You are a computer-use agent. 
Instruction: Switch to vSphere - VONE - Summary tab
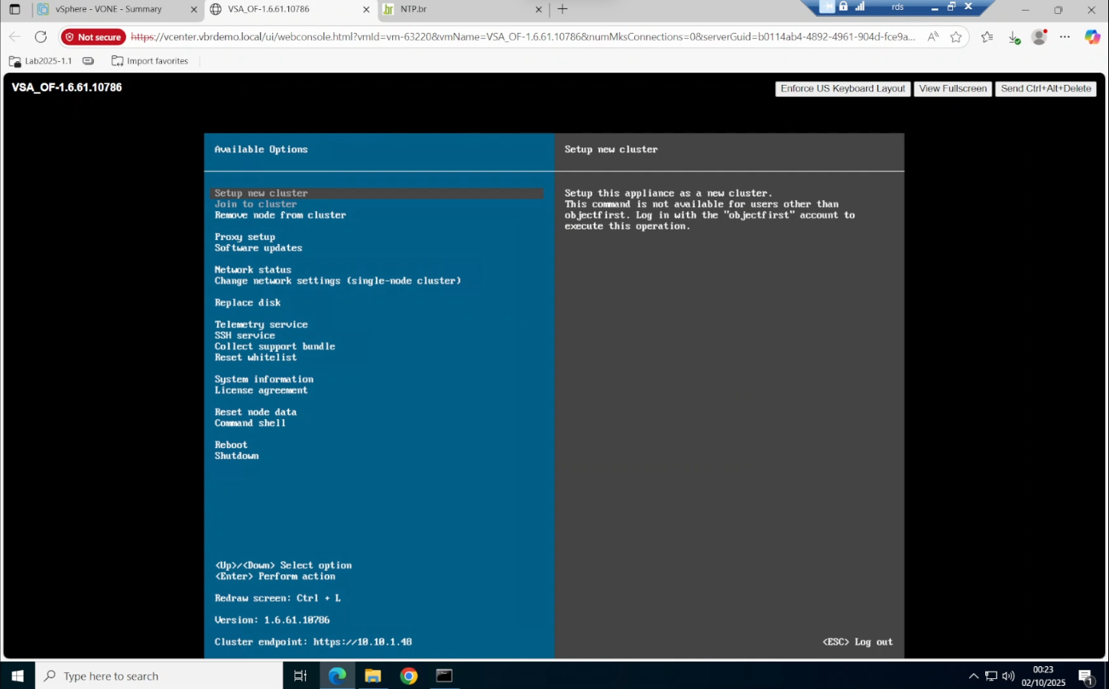(x=109, y=9)
